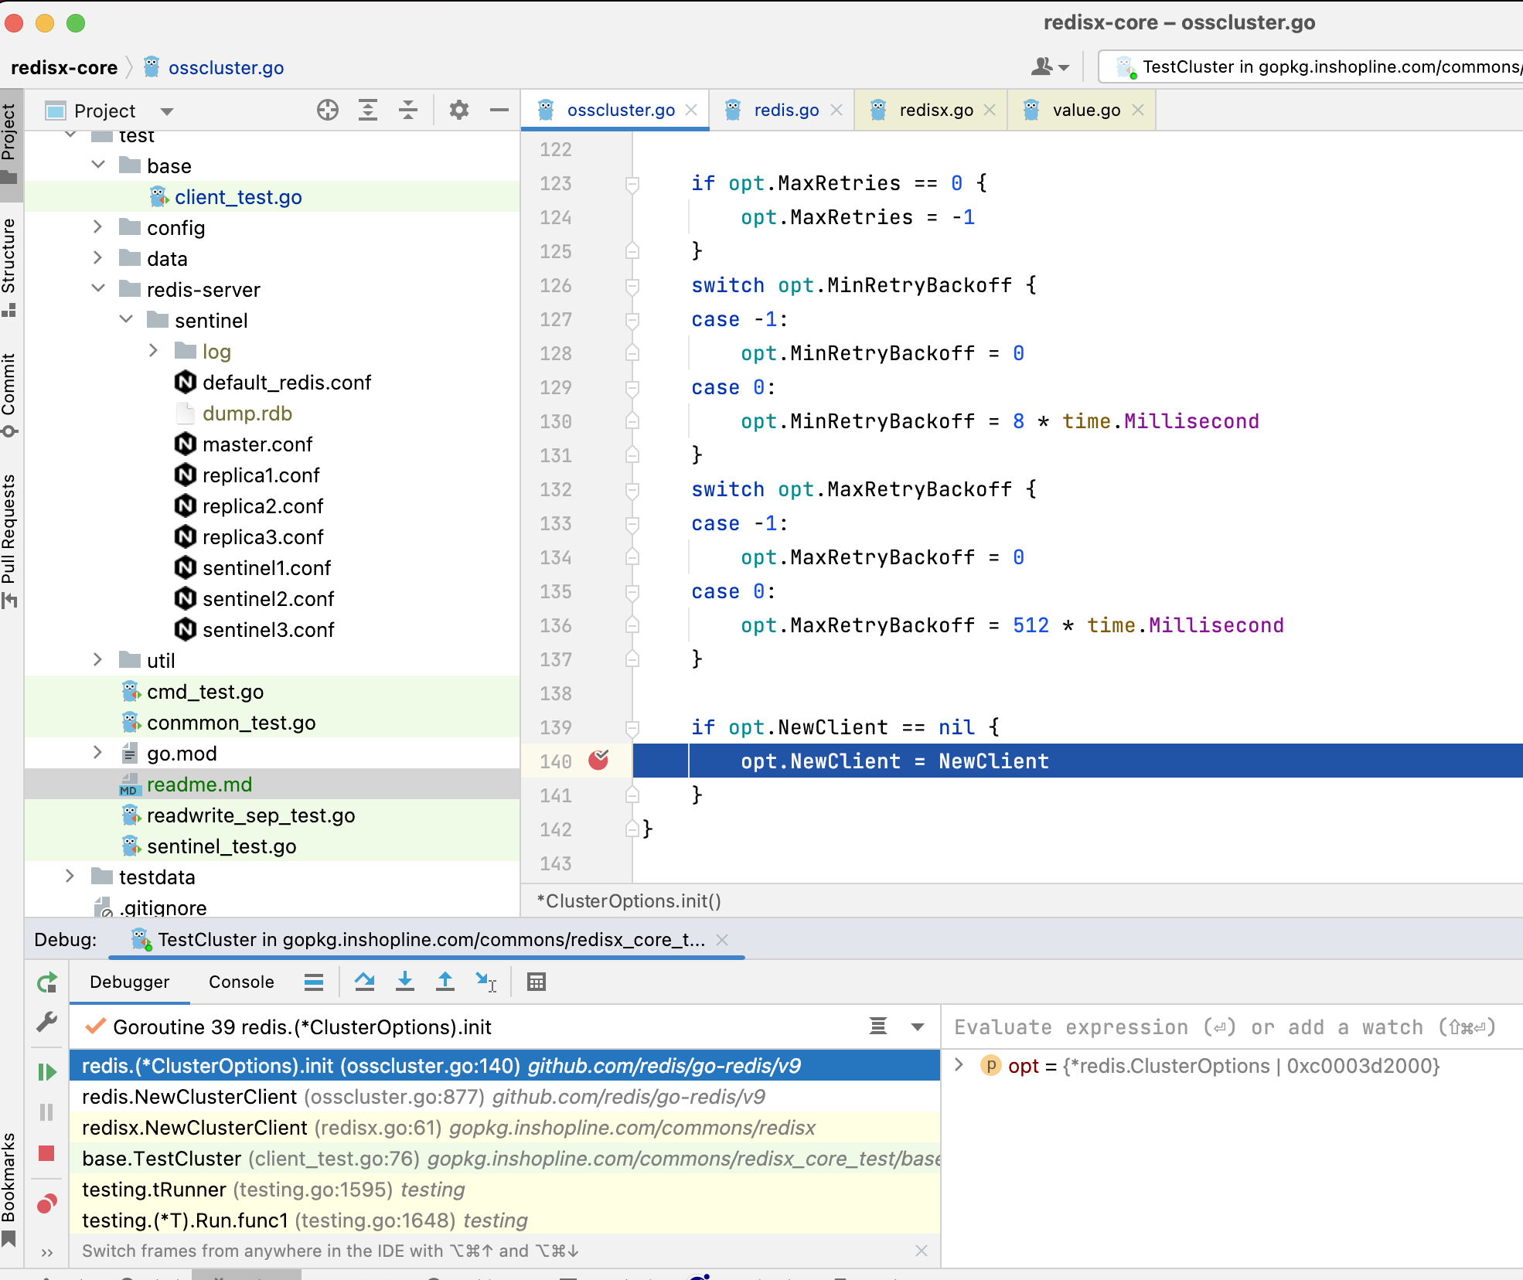Click the locate current file target icon
The image size is (1523, 1280).
tap(328, 111)
